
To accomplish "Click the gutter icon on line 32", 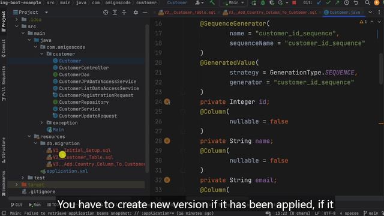I will pyautogui.click(x=167, y=180).
